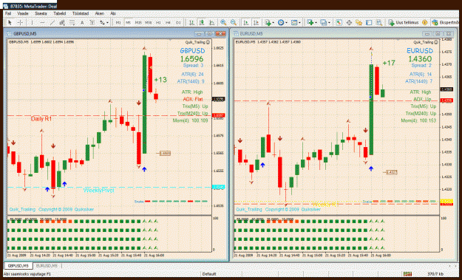
Task: Switch chart timeframe to M15
Action: click(138, 23)
